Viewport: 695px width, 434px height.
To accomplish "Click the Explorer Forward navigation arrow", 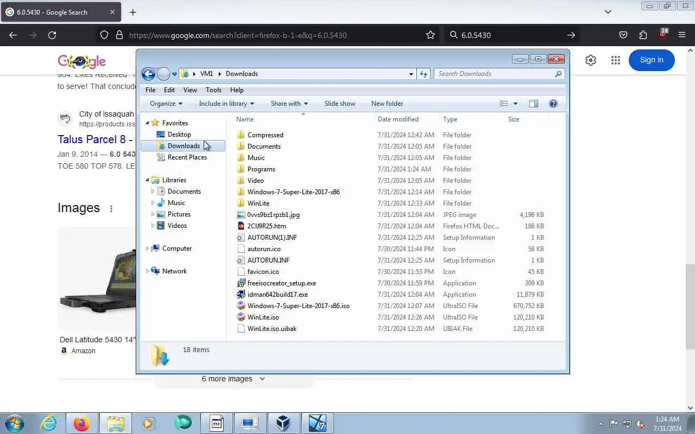I will point(163,74).
